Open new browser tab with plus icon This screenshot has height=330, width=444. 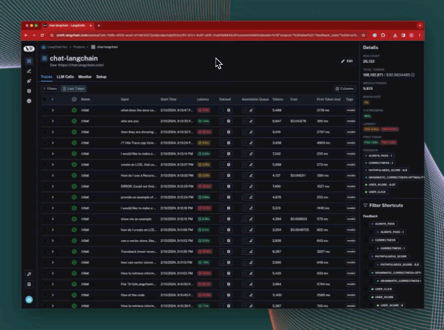[99, 26]
